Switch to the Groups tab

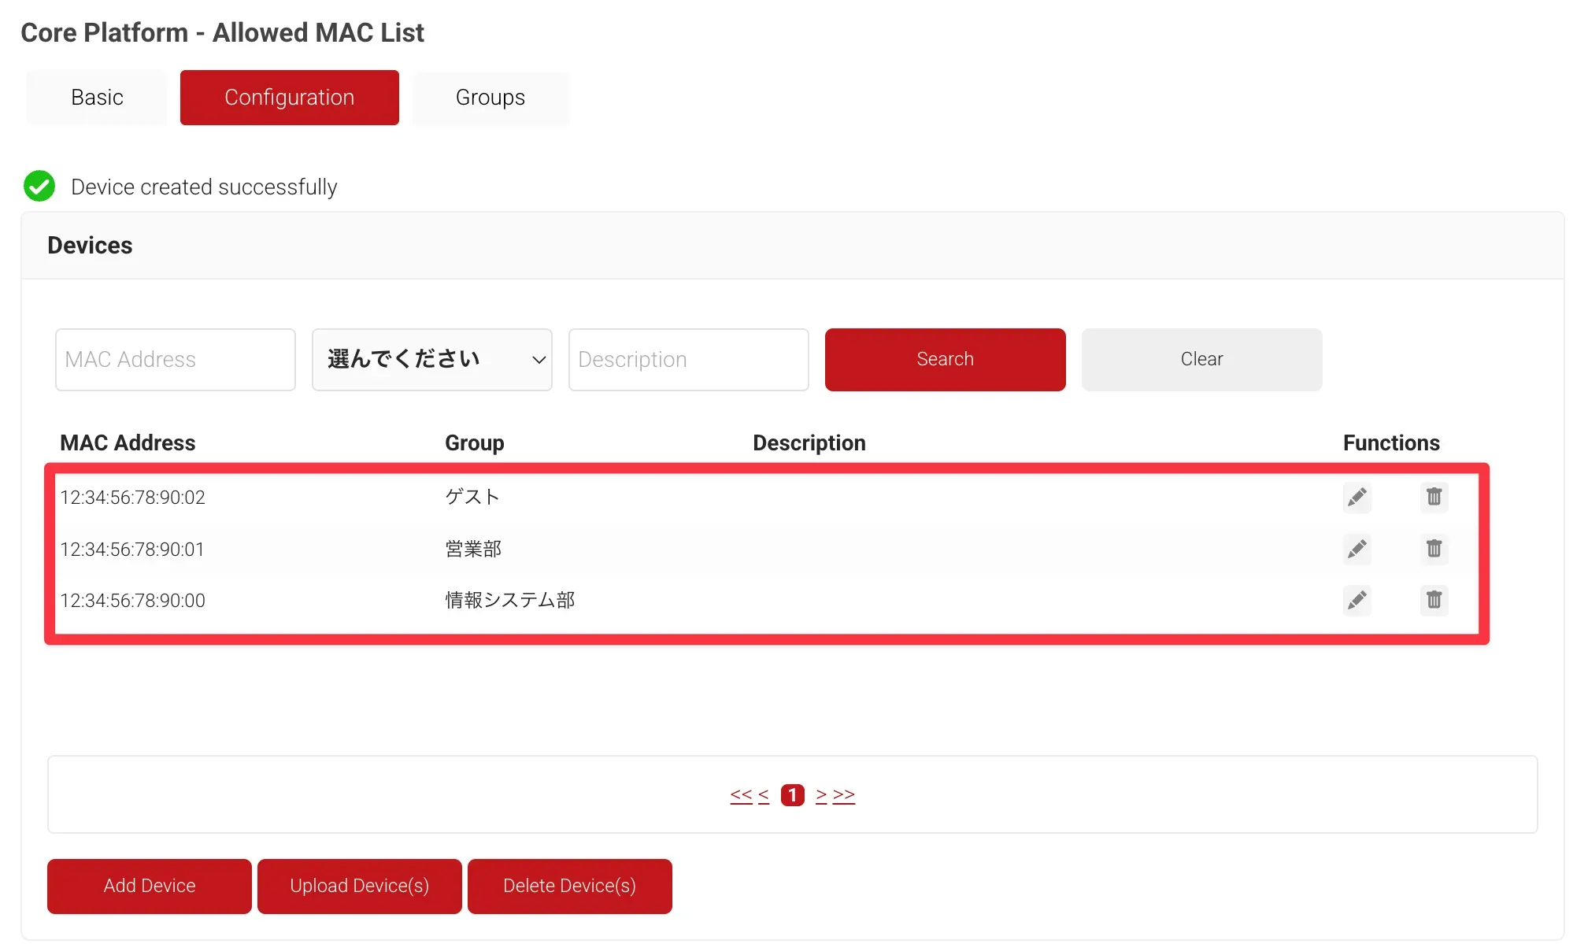coord(490,98)
